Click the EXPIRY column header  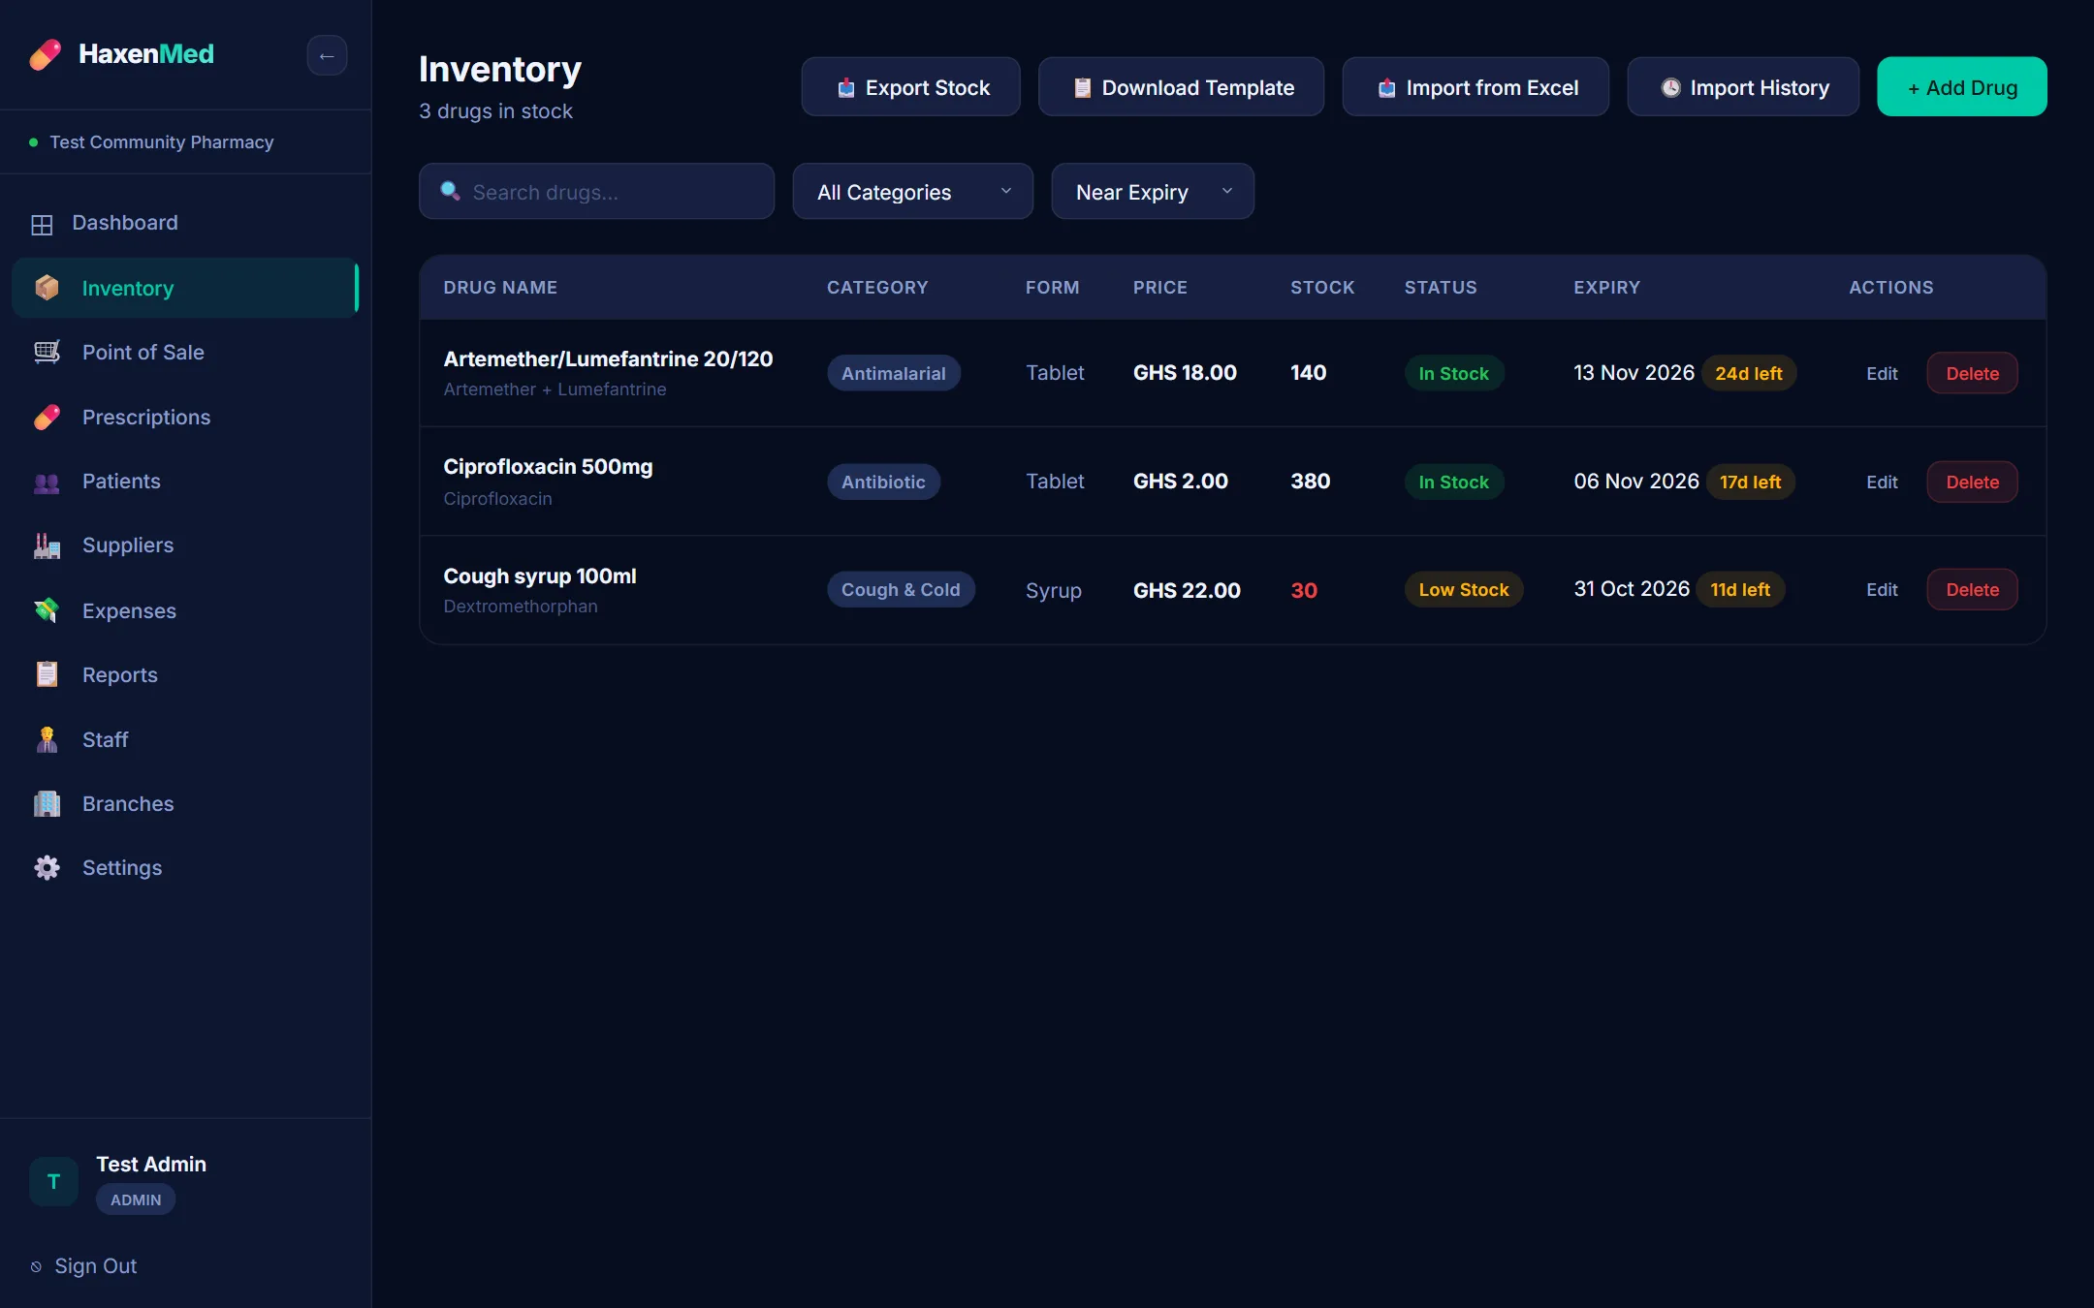pos(1606,287)
